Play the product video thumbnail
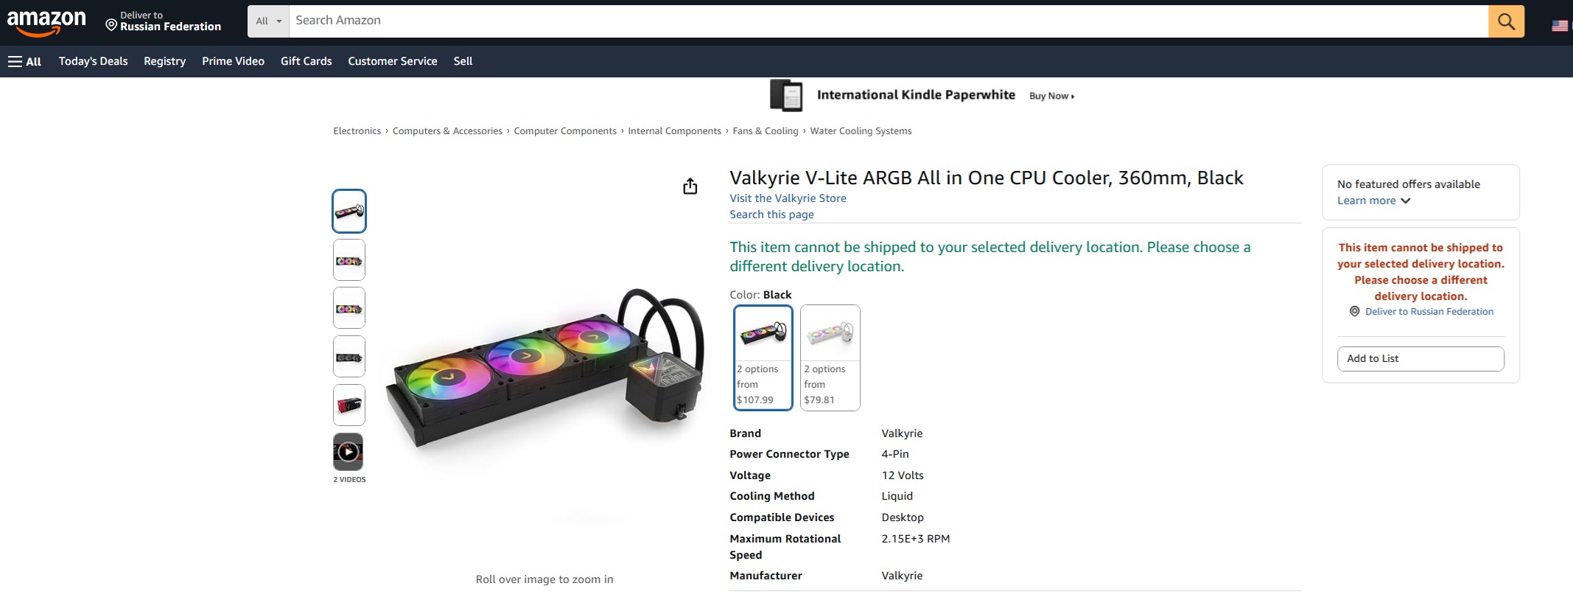Viewport: 1573px width, 600px height. coord(348,452)
